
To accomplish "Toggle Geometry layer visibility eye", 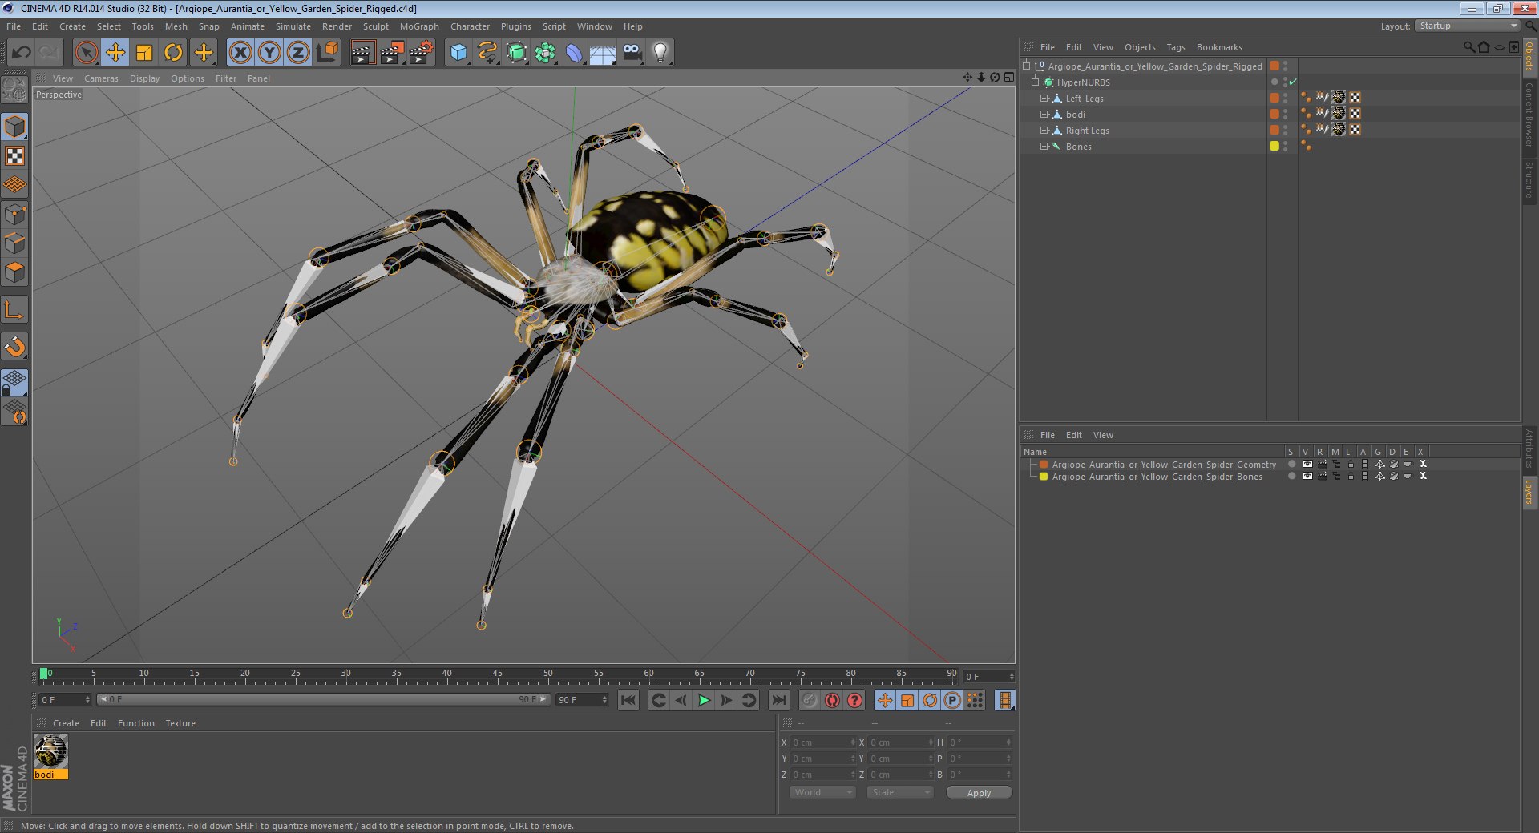I will pos(1307,464).
